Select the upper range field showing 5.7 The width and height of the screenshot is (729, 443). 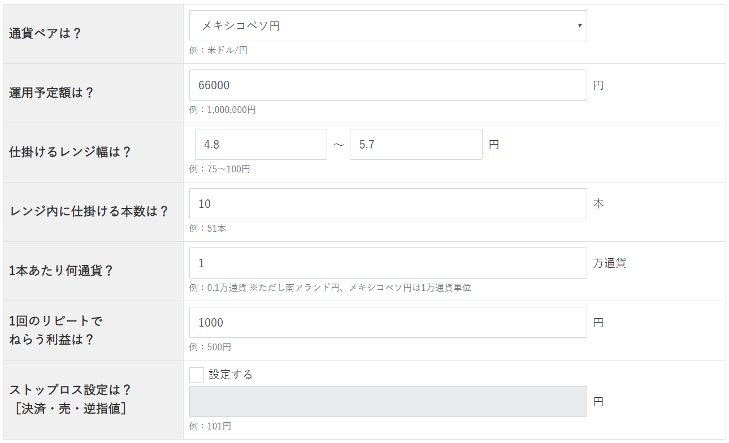tap(415, 145)
